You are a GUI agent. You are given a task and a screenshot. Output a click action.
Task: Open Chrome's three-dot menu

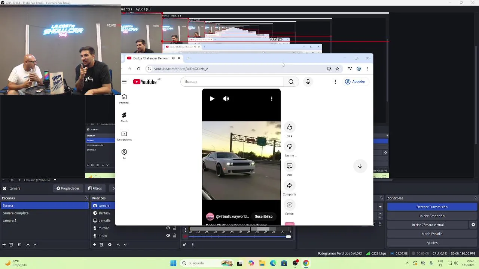click(x=367, y=69)
